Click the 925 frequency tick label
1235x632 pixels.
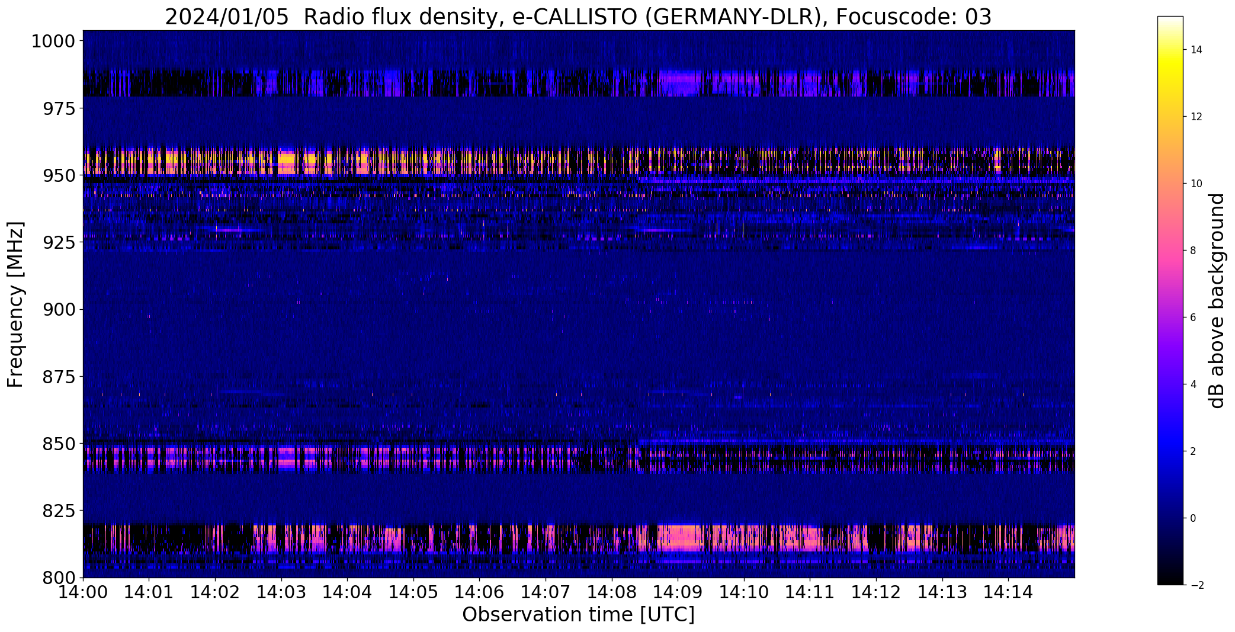click(59, 243)
